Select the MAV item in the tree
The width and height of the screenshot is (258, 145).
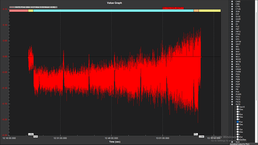coord(237,52)
